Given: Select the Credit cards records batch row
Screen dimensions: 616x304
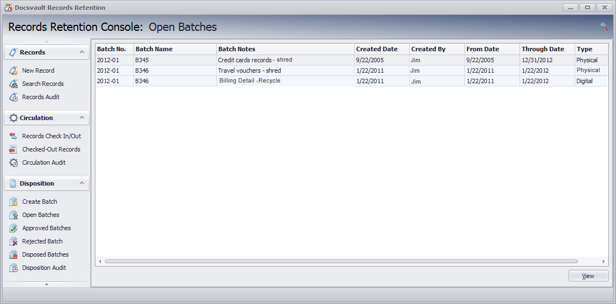Looking at the screenshot, I should tap(255, 60).
